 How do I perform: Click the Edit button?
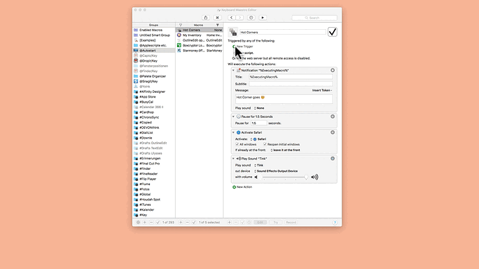(x=260, y=223)
